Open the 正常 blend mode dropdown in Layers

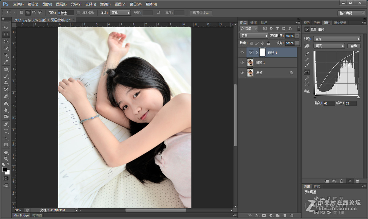pyautogui.click(x=254, y=36)
